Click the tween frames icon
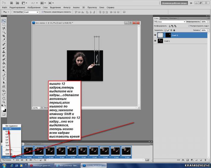Image resolution: width=211 pixels, height=168 pixels. [35, 160]
